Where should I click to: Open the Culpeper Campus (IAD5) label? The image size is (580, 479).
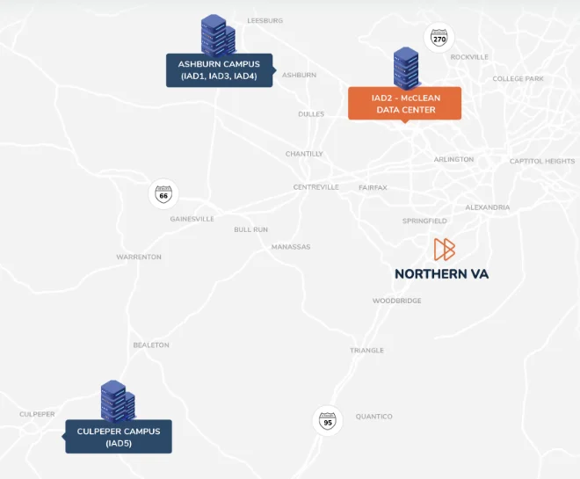(x=119, y=437)
